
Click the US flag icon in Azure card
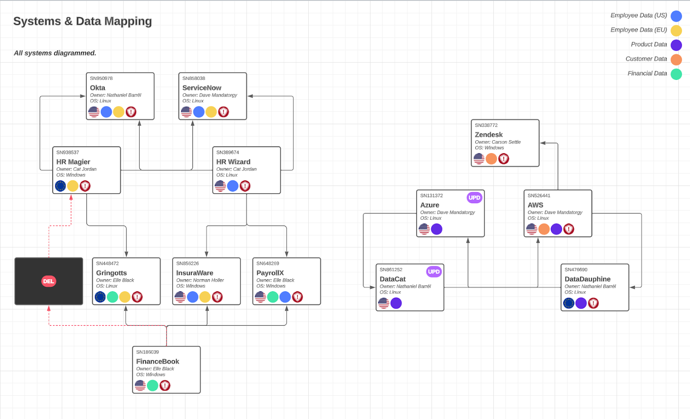coord(424,229)
